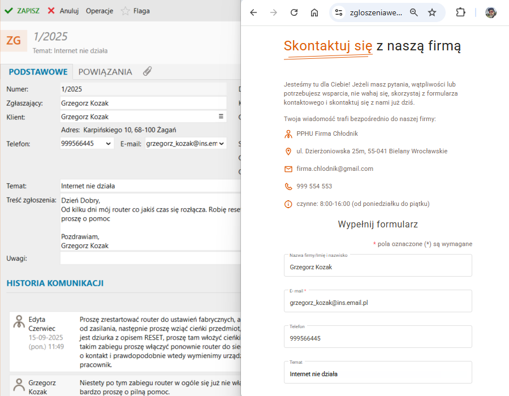The image size is (509, 396).
Task: Open the paperclip attachments tab
Action: click(x=147, y=71)
